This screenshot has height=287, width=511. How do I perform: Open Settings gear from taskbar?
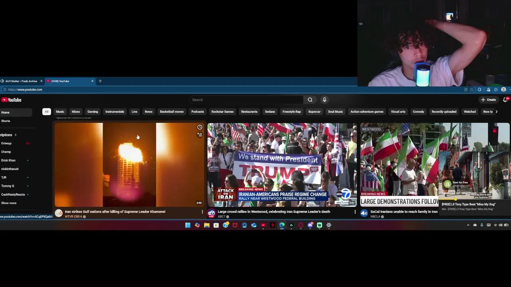coord(329,225)
